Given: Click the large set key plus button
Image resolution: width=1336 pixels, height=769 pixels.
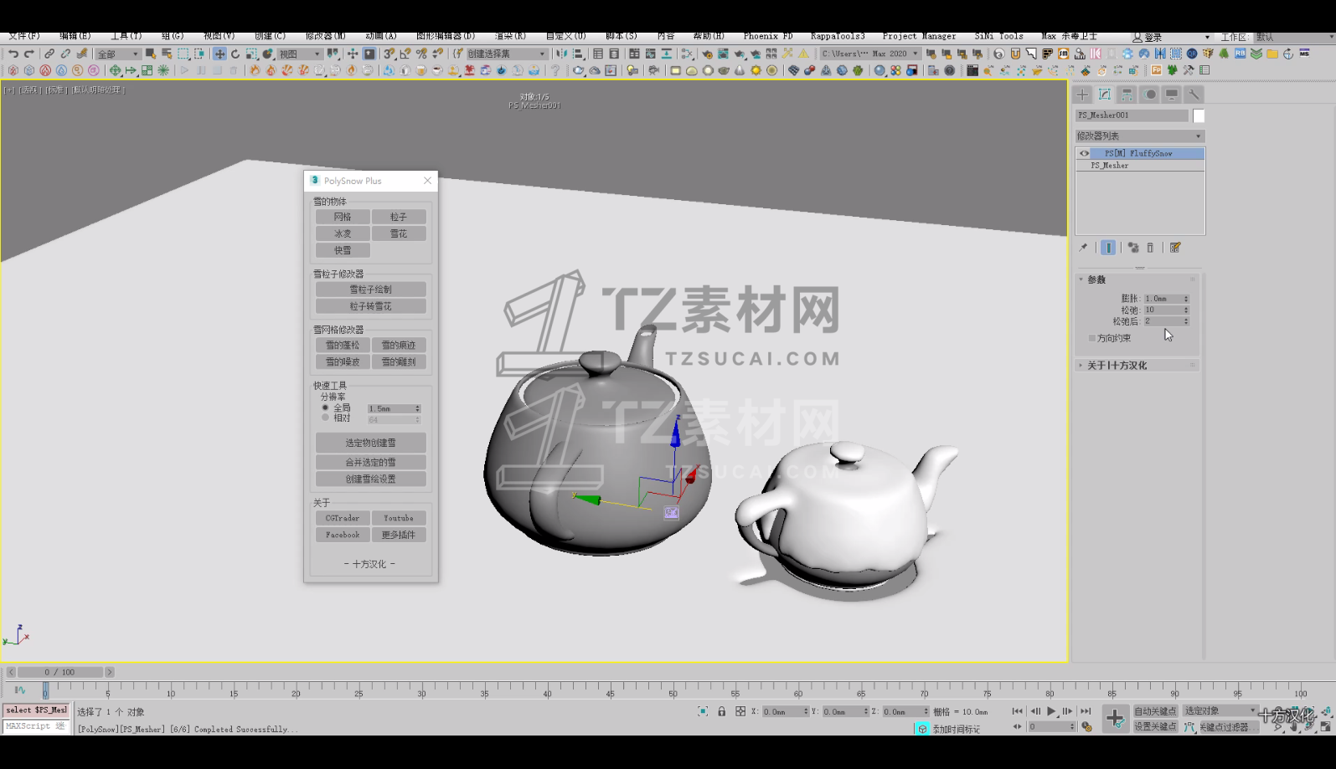Looking at the screenshot, I should [1115, 719].
